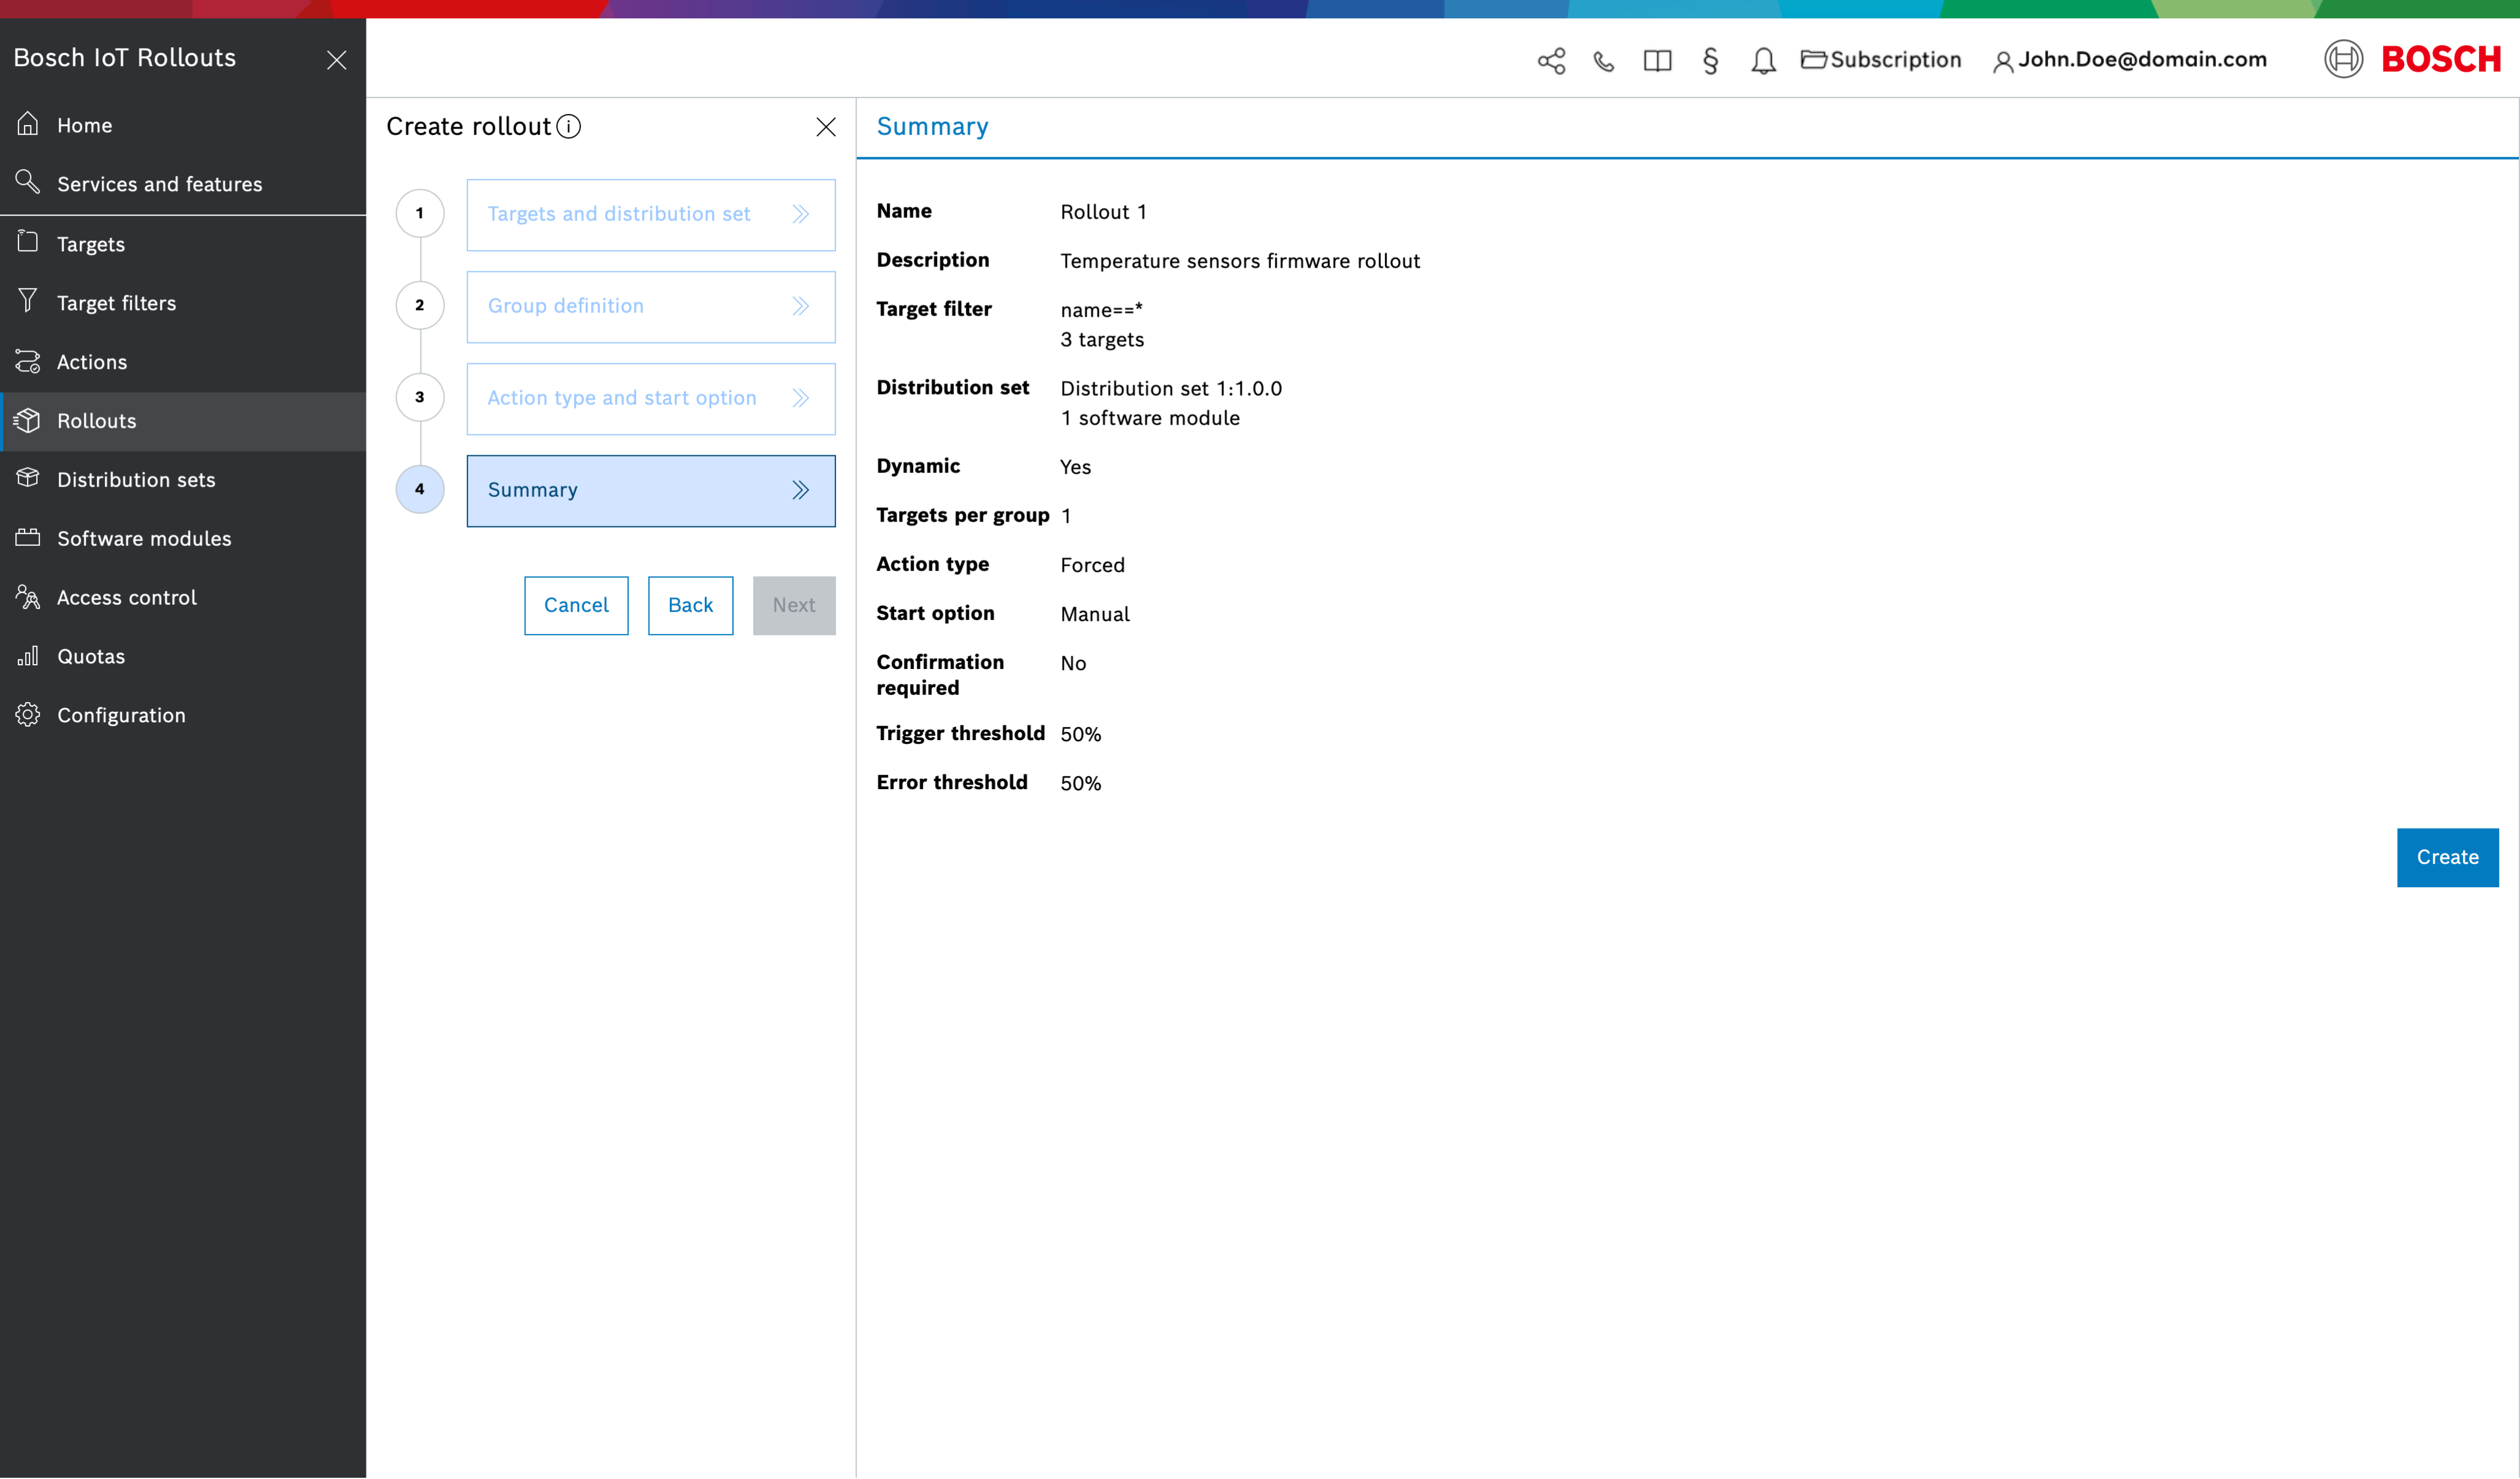
Task: Click chevron on Action type step
Action: click(801, 398)
